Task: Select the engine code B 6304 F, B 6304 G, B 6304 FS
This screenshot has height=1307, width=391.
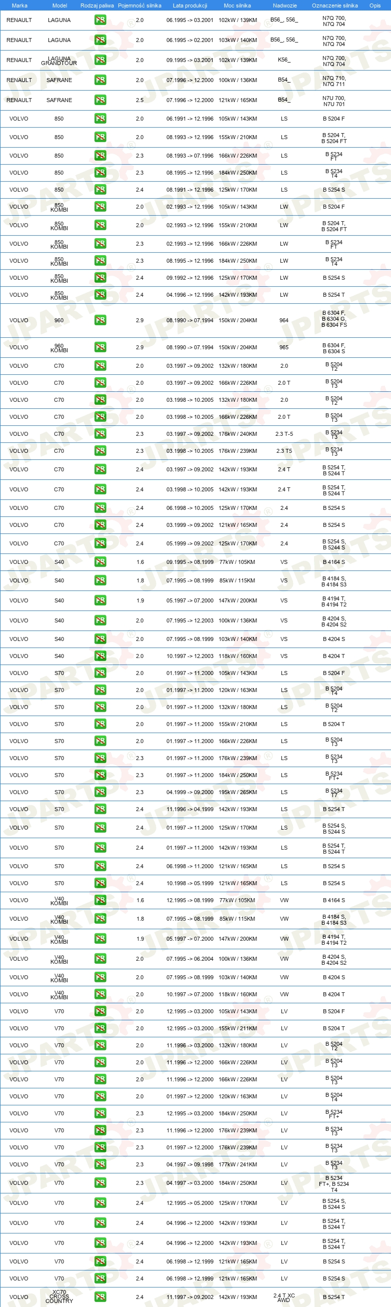Action: 334,319
